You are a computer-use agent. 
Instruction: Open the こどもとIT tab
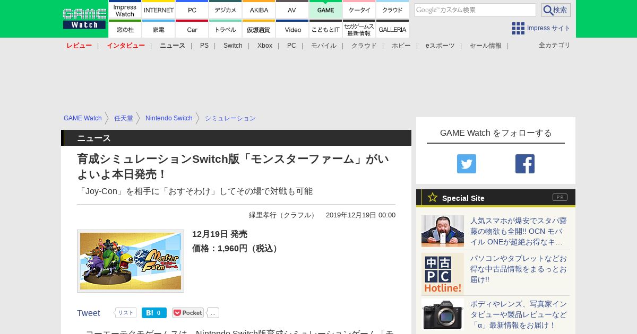[x=326, y=29]
